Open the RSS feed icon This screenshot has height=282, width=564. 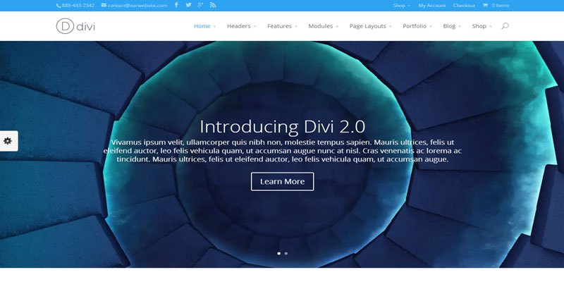(213, 5)
